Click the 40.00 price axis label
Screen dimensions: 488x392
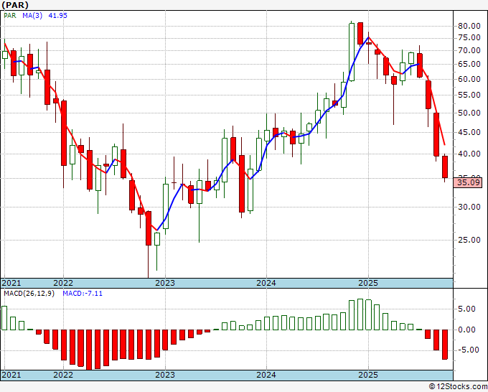tap(469, 154)
